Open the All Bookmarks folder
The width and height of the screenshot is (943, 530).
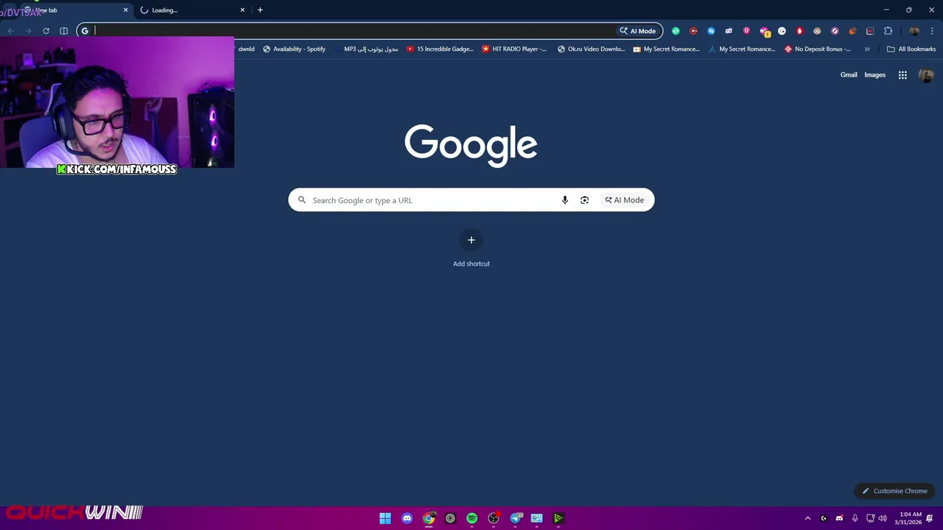coord(911,49)
